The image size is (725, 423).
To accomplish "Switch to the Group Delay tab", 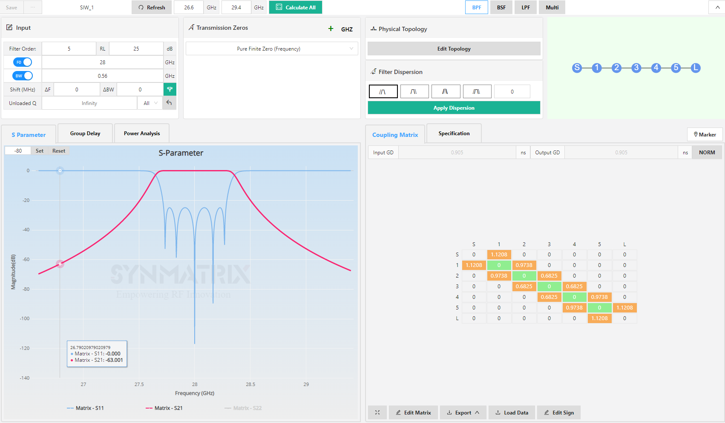I will (x=85, y=133).
